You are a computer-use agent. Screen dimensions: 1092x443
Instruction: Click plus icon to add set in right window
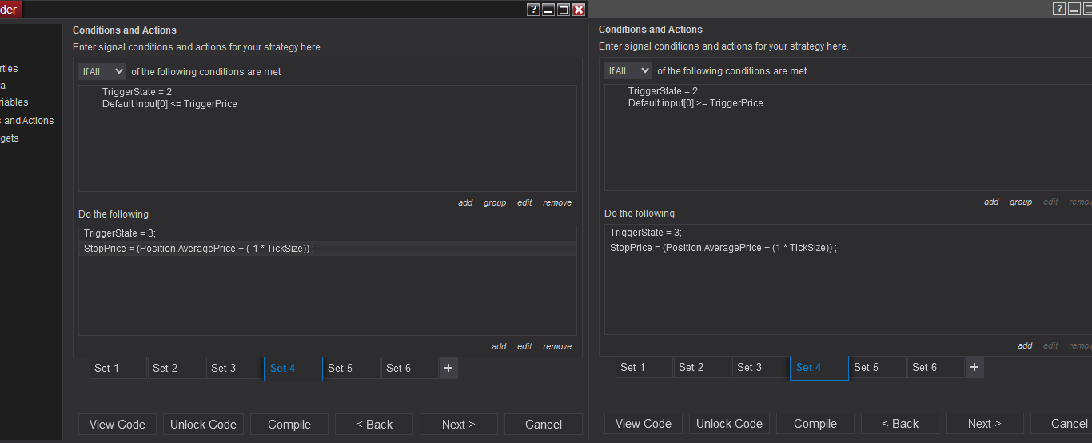pyautogui.click(x=974, y=367)
